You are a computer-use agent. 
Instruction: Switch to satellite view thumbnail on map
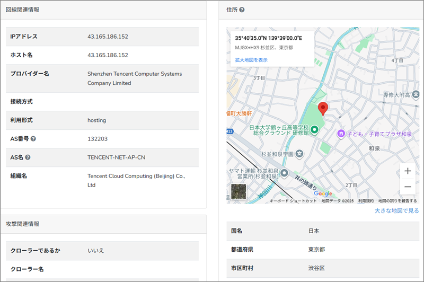click(x=238, y=191)
